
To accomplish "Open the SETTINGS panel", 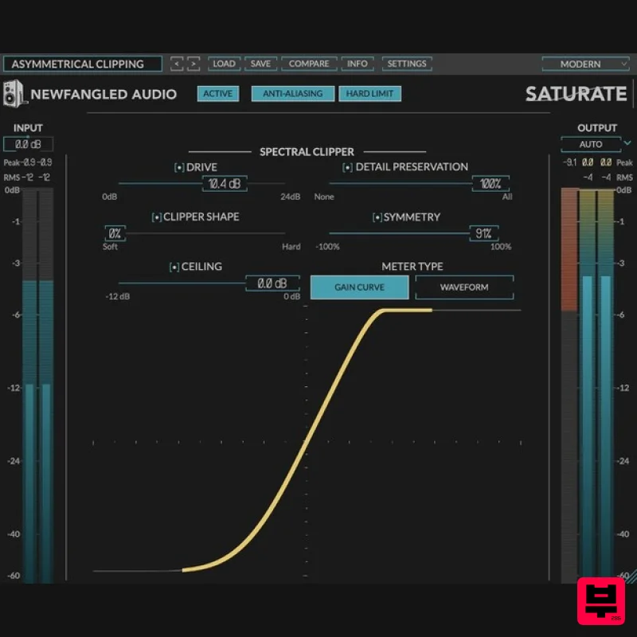I will pos(407,64).
